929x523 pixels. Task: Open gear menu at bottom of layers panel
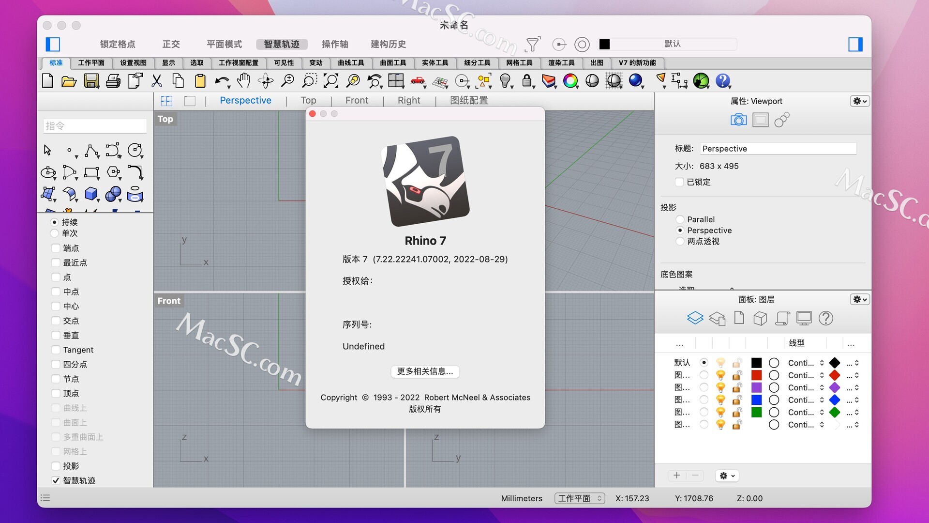click(727, 476)
